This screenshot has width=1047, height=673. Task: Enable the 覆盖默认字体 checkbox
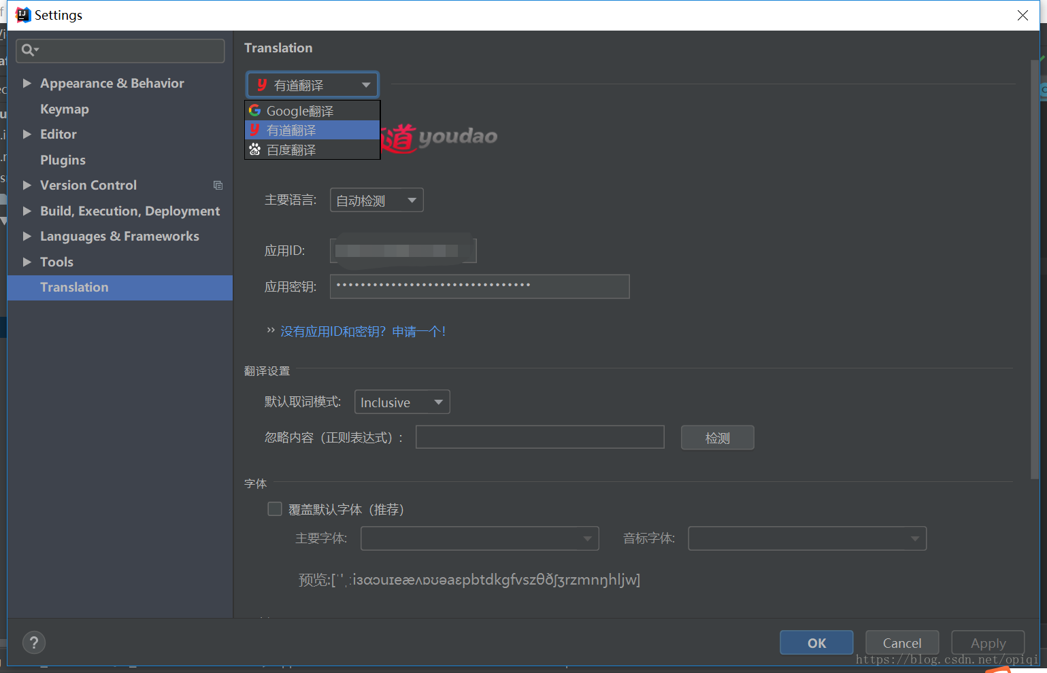(x=275, y=509)
